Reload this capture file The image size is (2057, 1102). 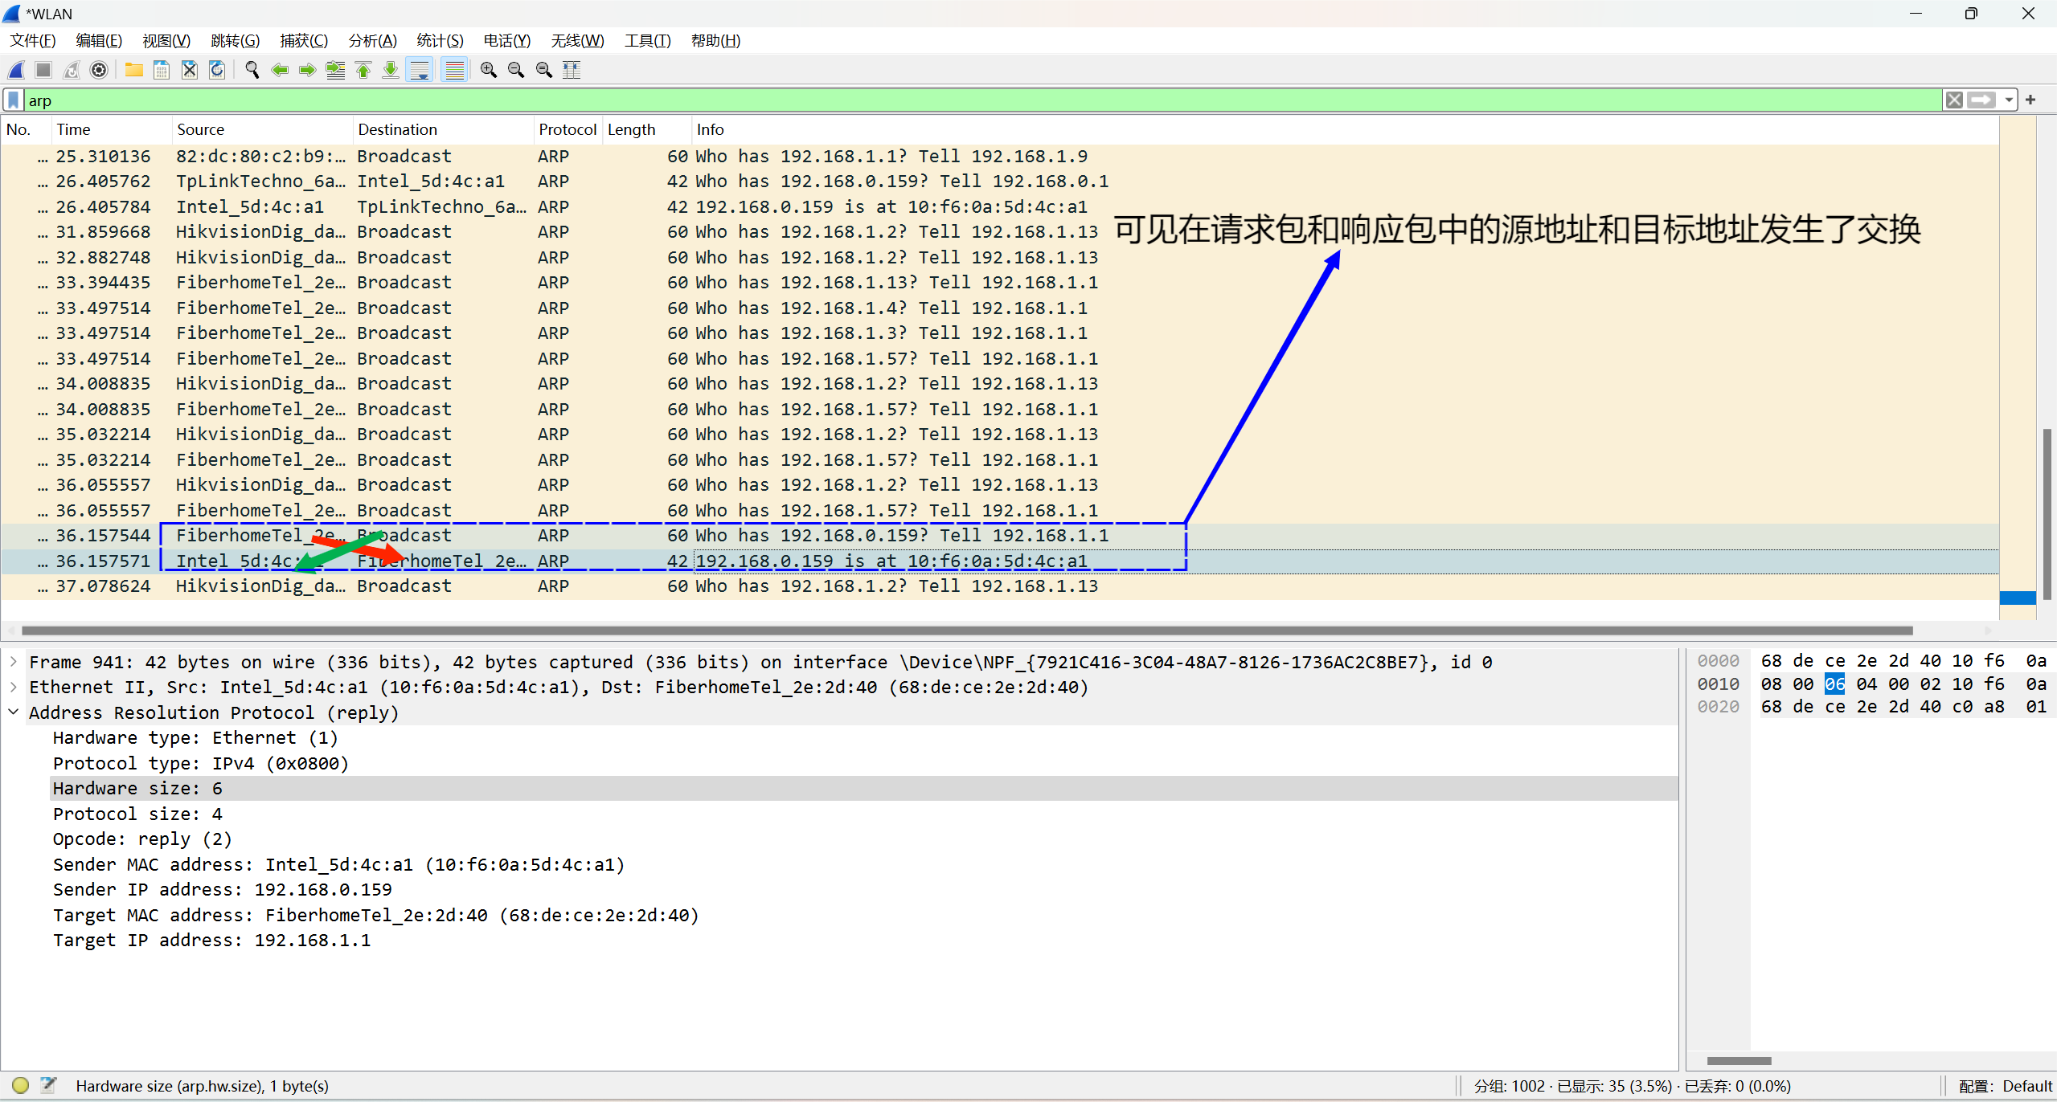[217, 71]
